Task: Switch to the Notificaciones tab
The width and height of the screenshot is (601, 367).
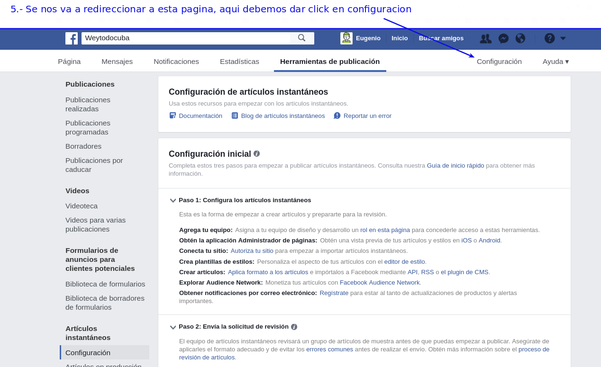Action: pyautogui.click(x=176, y=61)
